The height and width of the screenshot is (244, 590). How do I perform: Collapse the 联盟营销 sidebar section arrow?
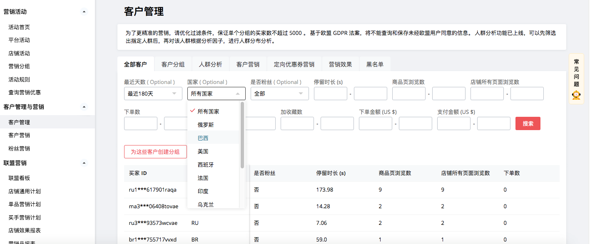(85, 163)
